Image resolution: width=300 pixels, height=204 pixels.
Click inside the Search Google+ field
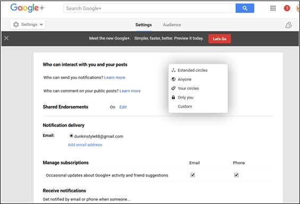coord(149,8)
